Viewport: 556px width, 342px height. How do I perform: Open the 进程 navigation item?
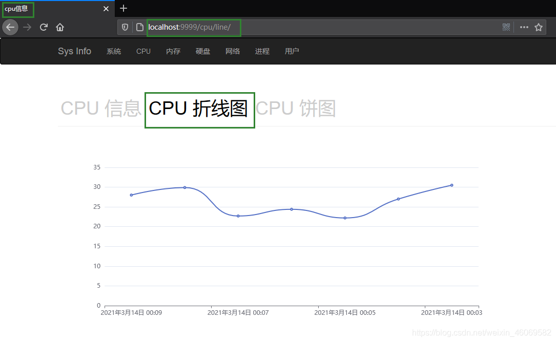pyautogui.click(x=262, y=51)
